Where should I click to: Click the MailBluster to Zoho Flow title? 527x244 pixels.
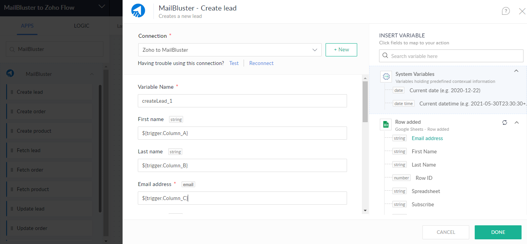tap(39, 7)
